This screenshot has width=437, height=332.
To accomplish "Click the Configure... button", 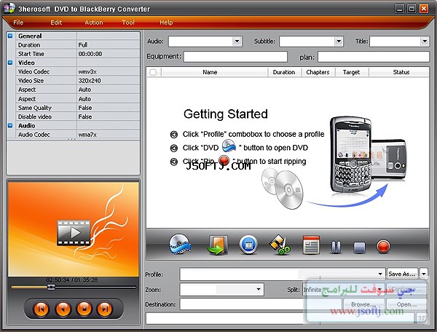I will [x=406, y=290].
